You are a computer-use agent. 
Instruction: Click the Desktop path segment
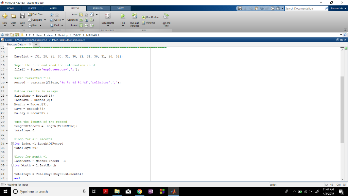coord(63,35)
